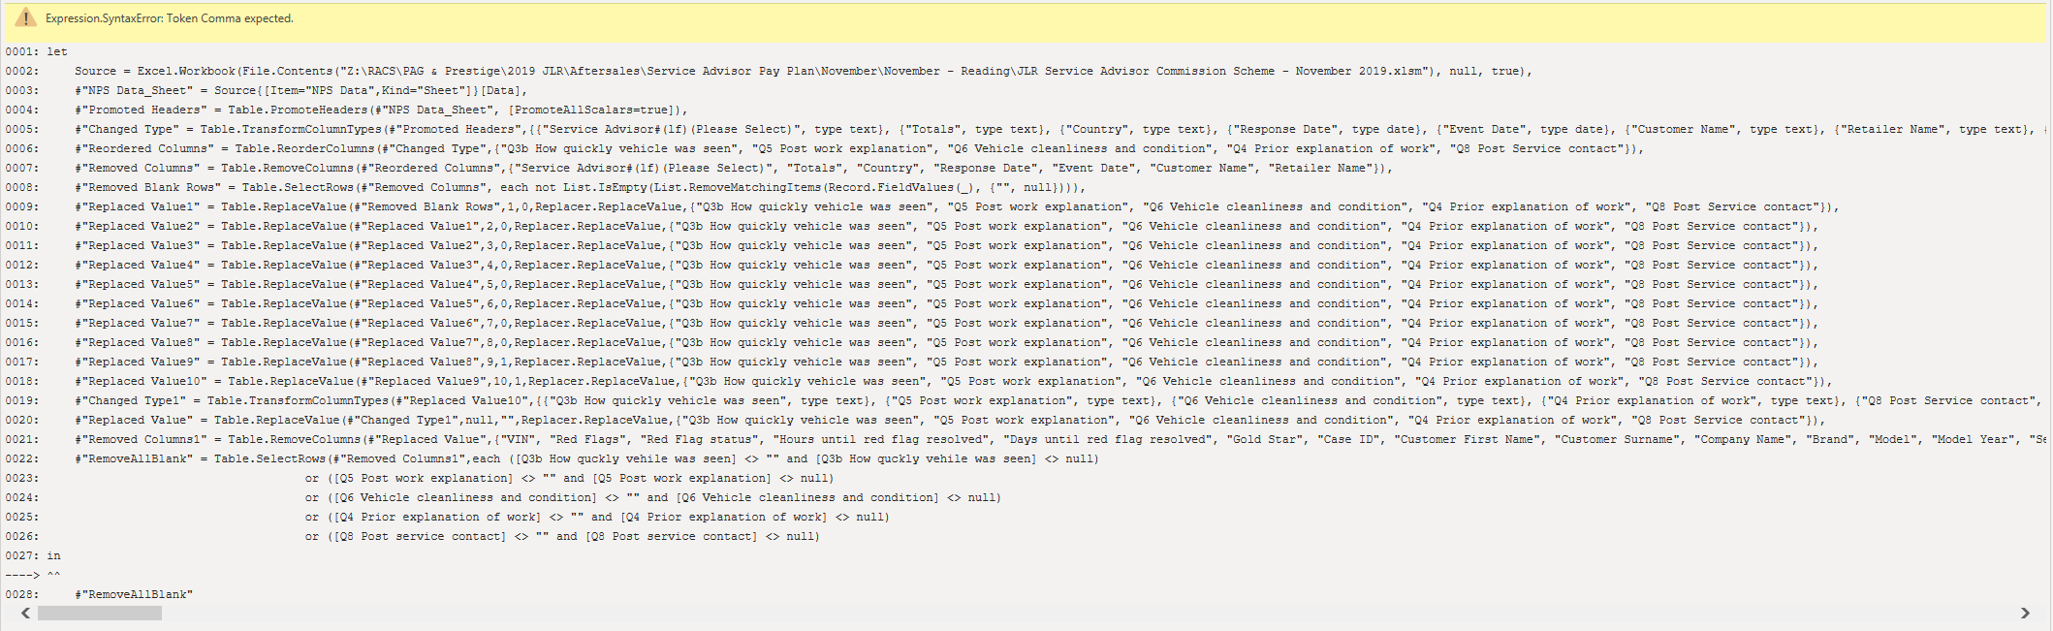Image resolution: width=2053 pixels, height=631 pixels.
Task: Click '#"Replaced Value5"' at start of line 0013
Action: tap(138, 284)
